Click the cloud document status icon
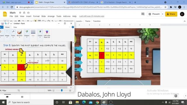 (x=28, y=13)
